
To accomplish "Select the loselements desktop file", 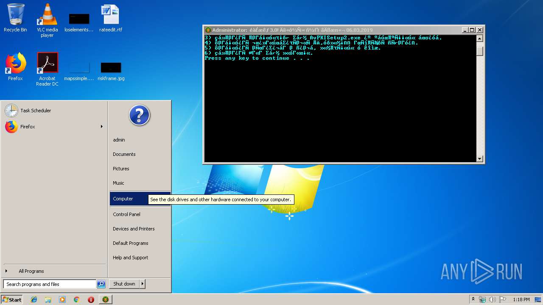I will 79,22.
